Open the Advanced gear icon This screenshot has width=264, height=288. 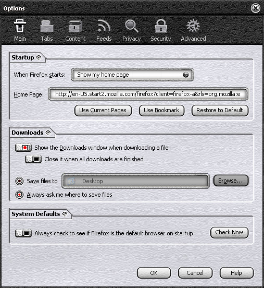coord(193,26)
